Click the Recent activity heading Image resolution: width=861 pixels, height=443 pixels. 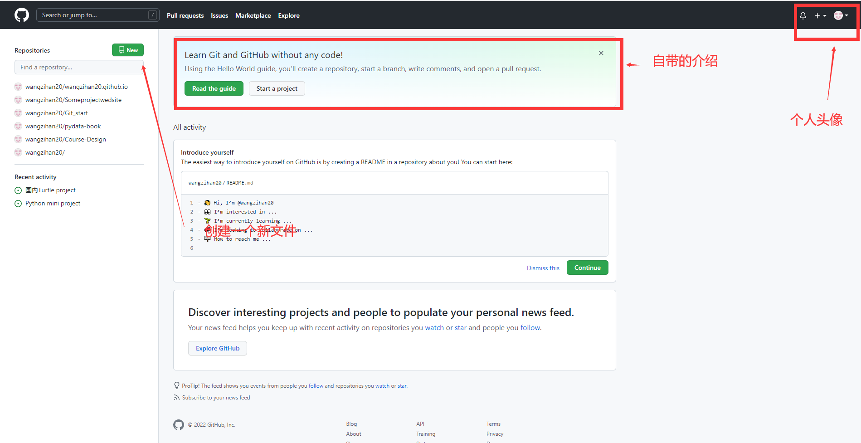(x=35, y=177)
